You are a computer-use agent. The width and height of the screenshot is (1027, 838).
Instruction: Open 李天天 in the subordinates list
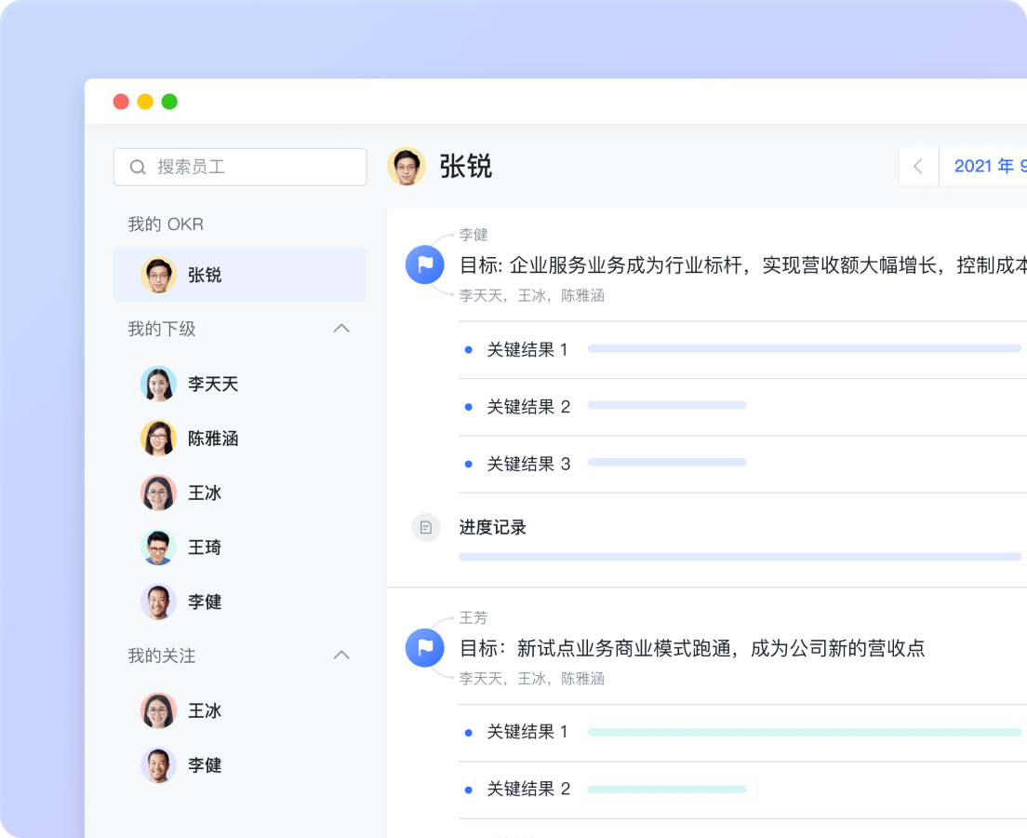pyautogui.click(x=213, y=384)
